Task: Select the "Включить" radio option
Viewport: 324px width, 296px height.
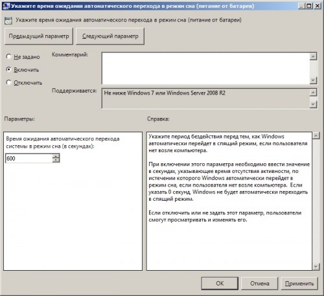Action: (8, 69)
